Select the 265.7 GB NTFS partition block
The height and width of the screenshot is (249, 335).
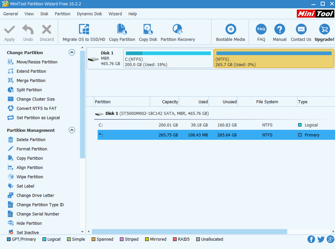(x=274, y=58)
